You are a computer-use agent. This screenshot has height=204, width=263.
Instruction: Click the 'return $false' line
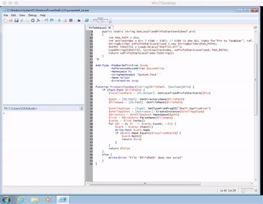click(x=119, y=149)
